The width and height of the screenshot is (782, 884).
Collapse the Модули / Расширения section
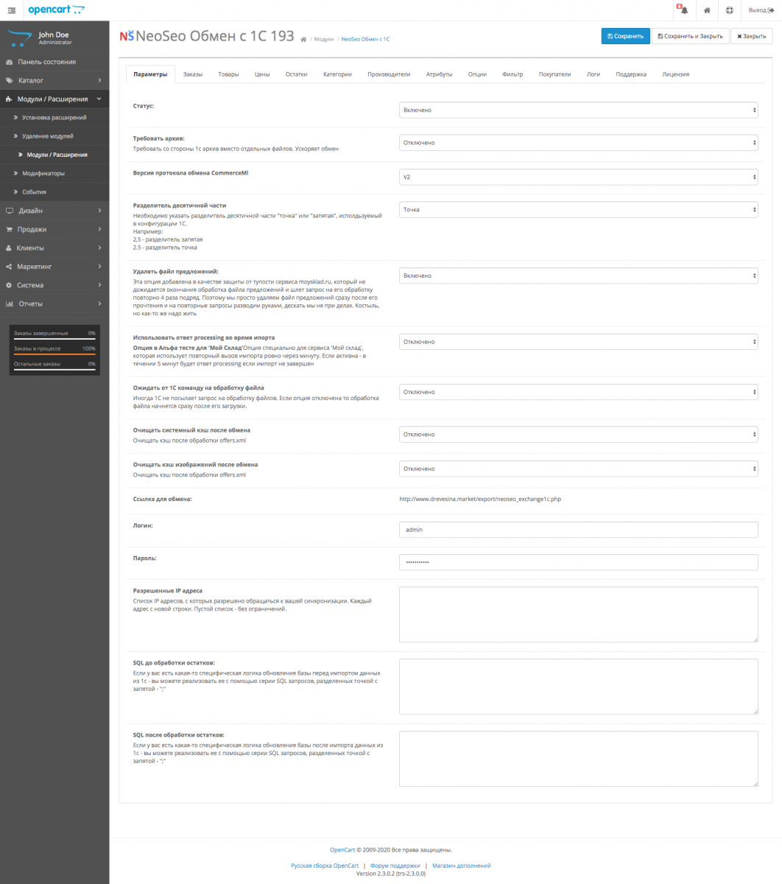point(54,99)
